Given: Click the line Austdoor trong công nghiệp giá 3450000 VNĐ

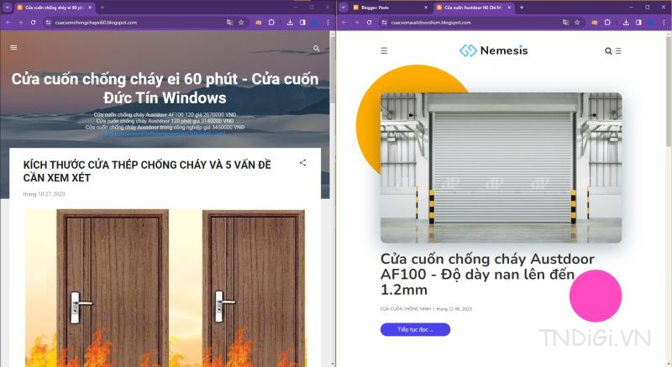Looking at the screenshot, I should [165, 127].
